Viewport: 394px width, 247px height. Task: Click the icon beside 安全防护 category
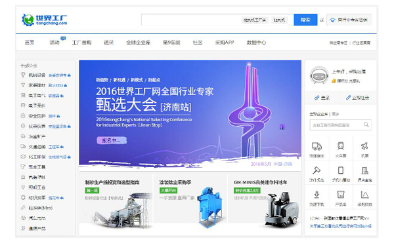click(23, 116)
